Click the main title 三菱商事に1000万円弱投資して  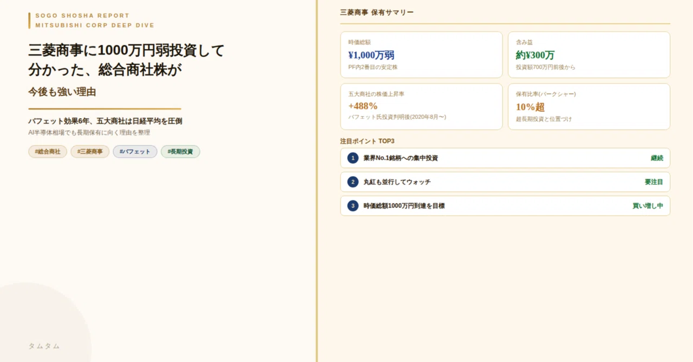point(126,51)
